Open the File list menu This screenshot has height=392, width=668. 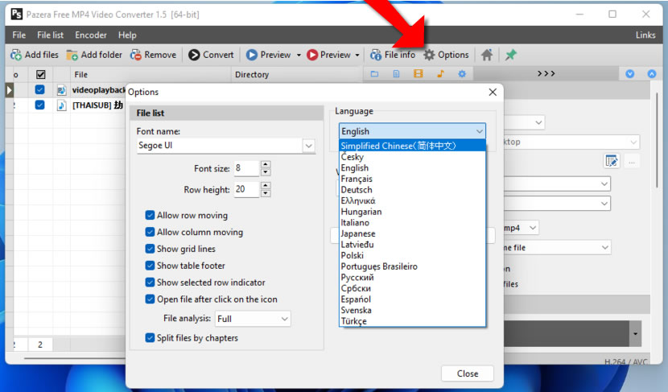point(50,35)
